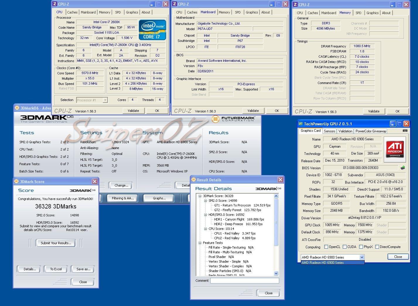The width and height of the screenshot is (418, 306).
Task: Select AMD Radeon HD 6900 Series list entry
Action: [333, 263]
